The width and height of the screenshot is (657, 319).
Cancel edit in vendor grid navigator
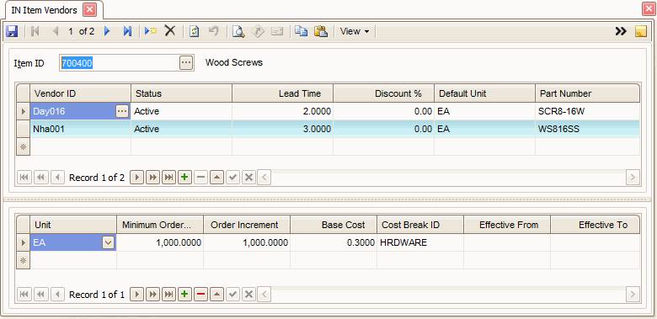[248, 178]
